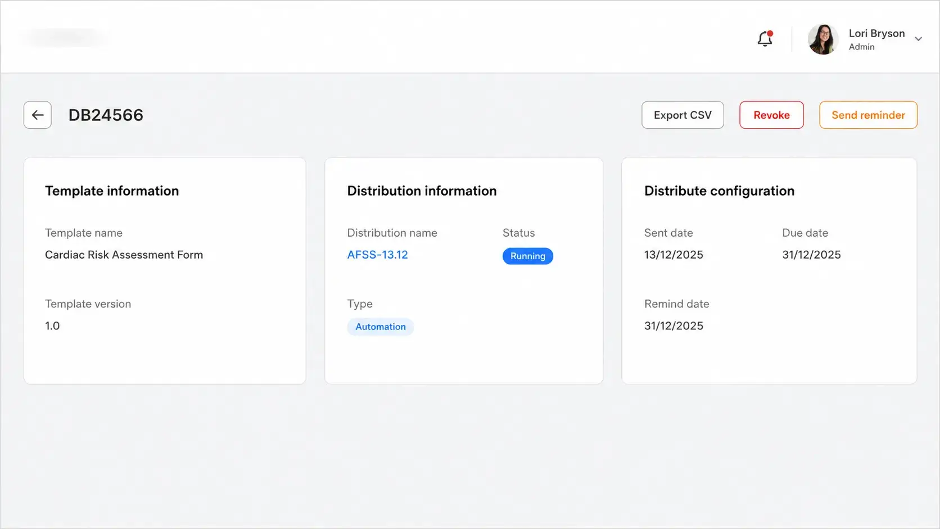Click the Distribute configuration heading
This screenshot has width=940, height=529.
(719, 191)
